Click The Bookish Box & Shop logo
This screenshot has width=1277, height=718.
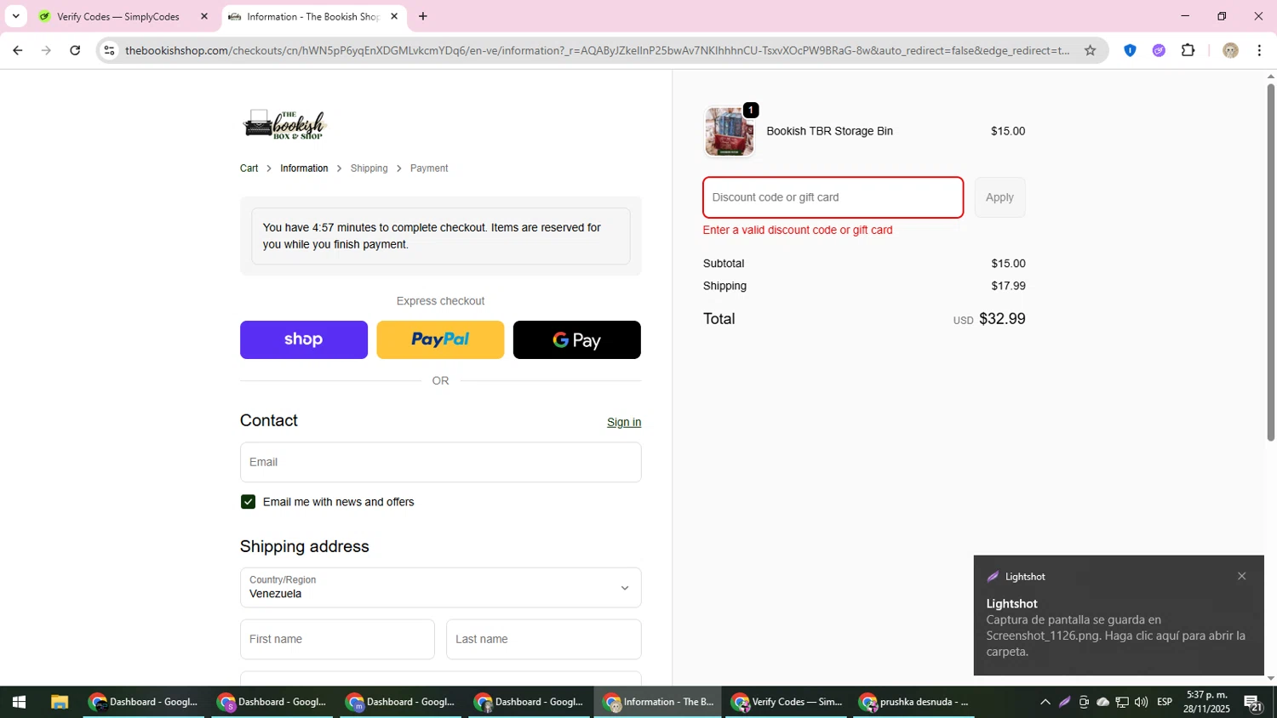point(285,124)
